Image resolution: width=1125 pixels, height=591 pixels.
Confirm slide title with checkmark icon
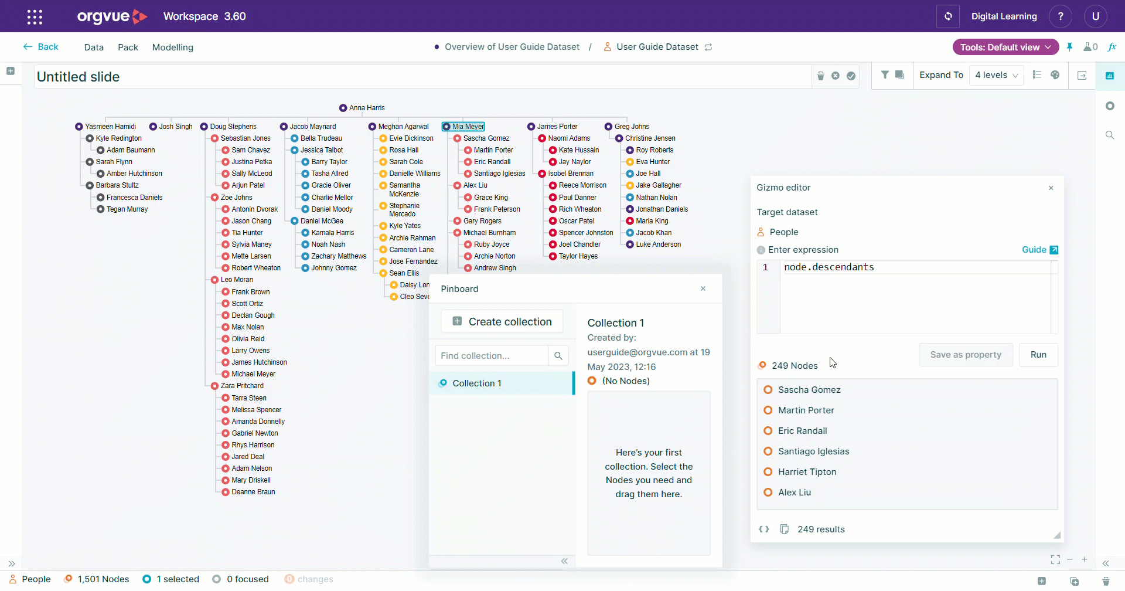(x=851, y=76)
